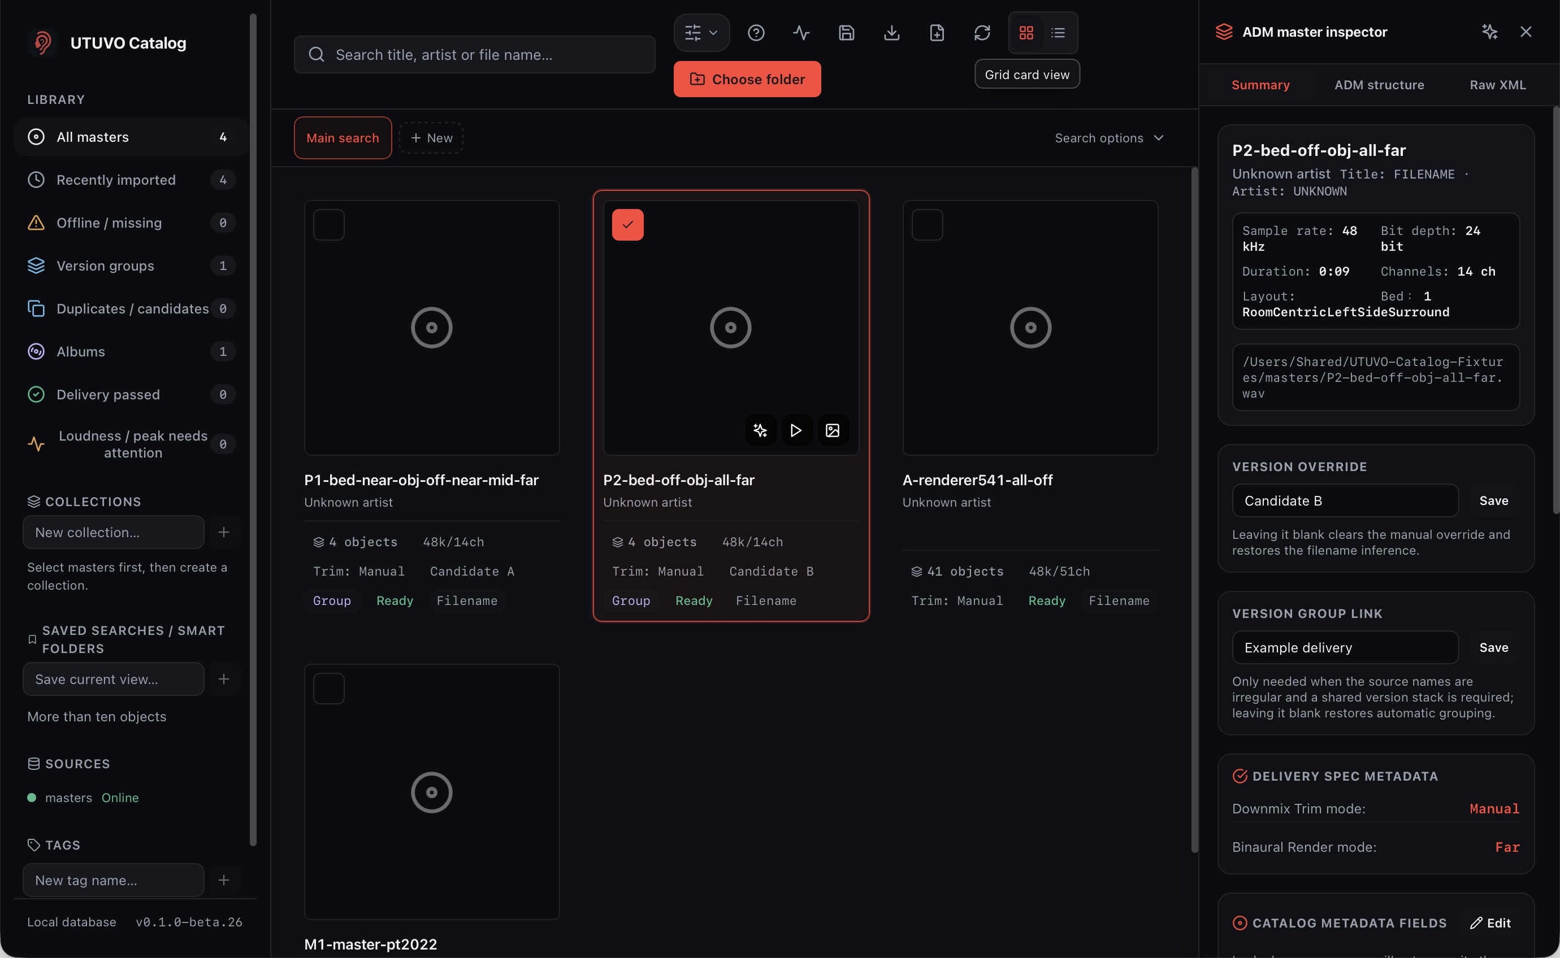Open Albums in library sidebar
Viewport: 1560px width, 958px height.
(x=131, y=352)
